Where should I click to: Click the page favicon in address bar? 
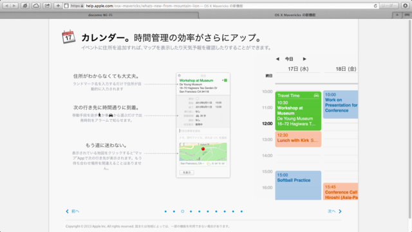(66, 6)
